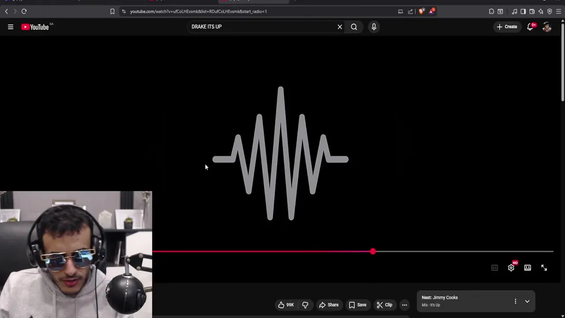This screenshot has height=318, width=565.
Task: Open the VPN shield icon
Action: coord(550,11)
